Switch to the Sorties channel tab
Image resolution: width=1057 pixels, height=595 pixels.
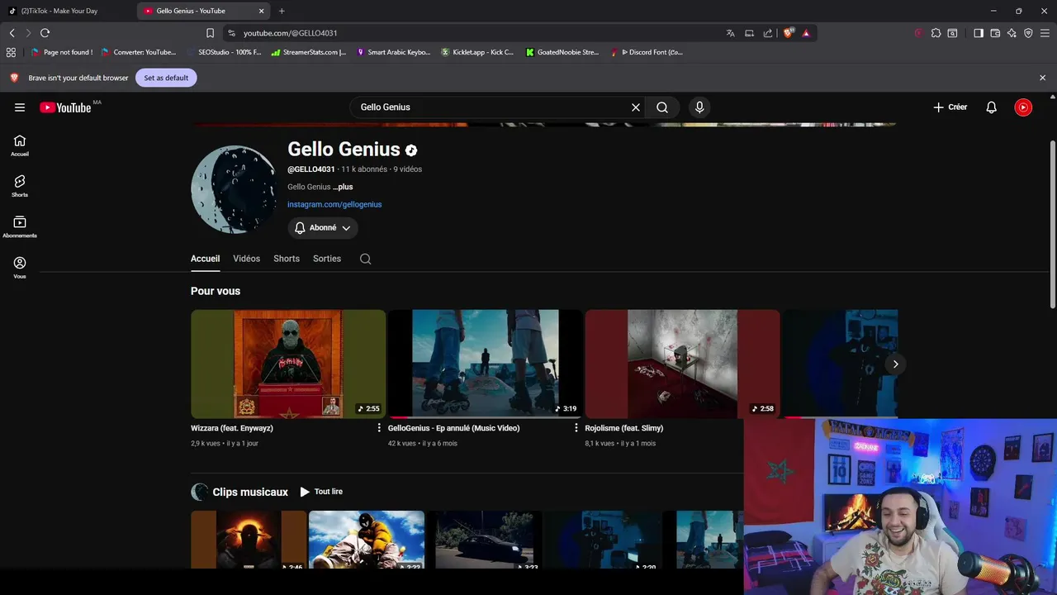[327, 259]
